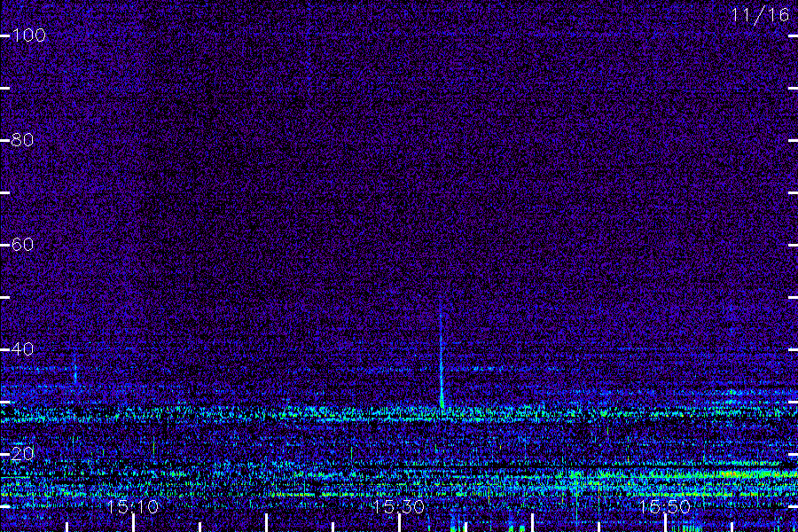Click the 15:30 time label

[x=398, y=506]
